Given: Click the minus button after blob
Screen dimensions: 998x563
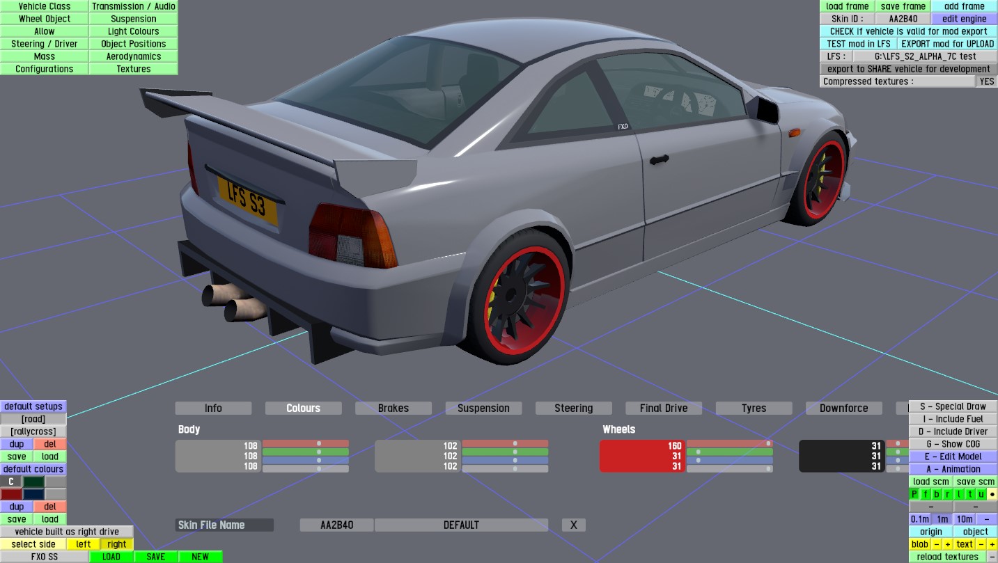Looking at the screenshot, I should (937, 544).
